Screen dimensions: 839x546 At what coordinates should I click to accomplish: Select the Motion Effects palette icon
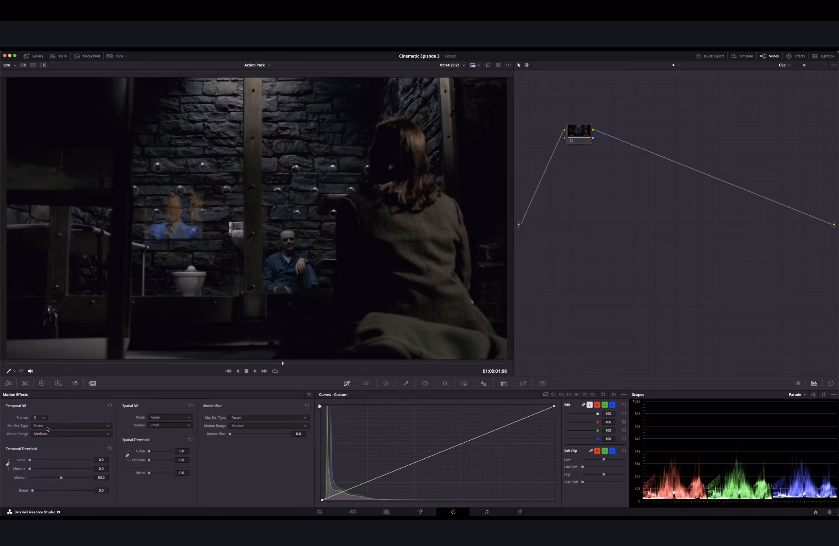coord(92,384)
